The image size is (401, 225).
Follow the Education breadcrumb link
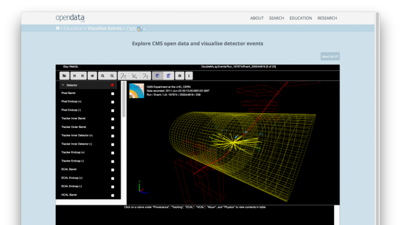pos(73,28)
